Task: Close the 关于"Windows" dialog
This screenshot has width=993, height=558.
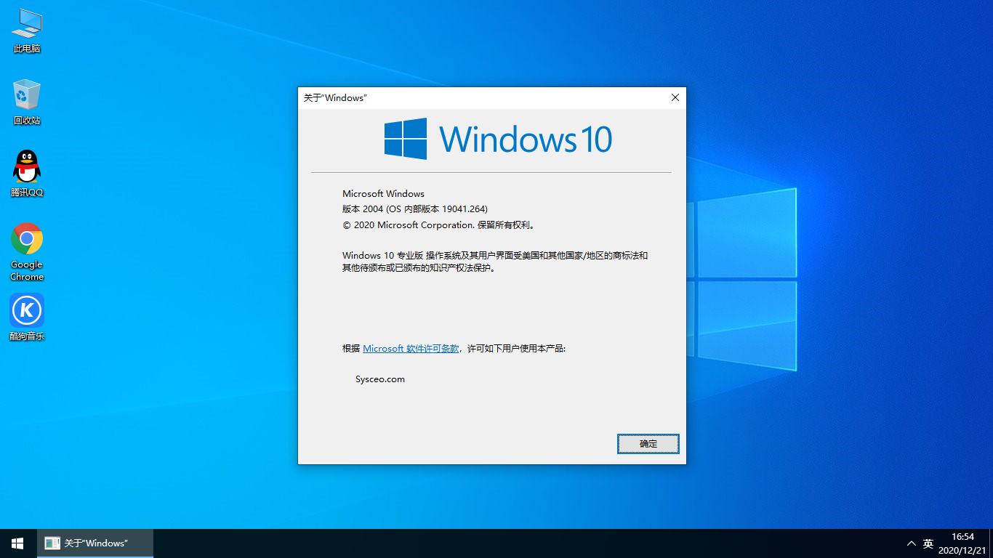Action: click(x=675, y=97)
